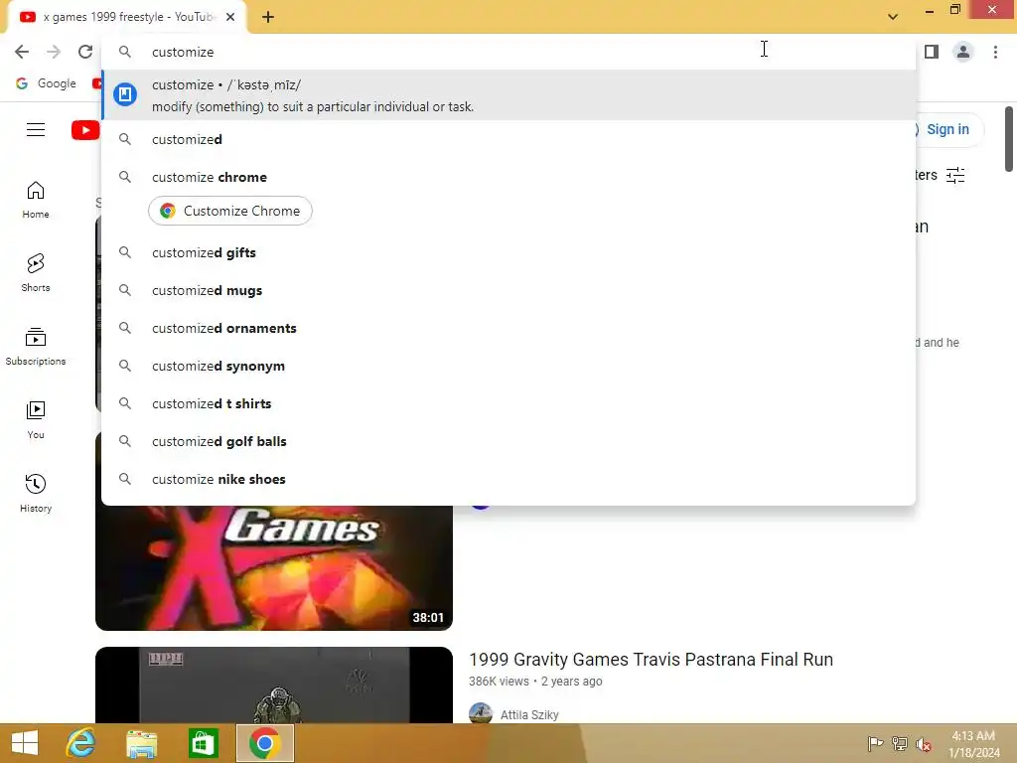Reload the current page
1017x763 pixels.
[85, 52]
